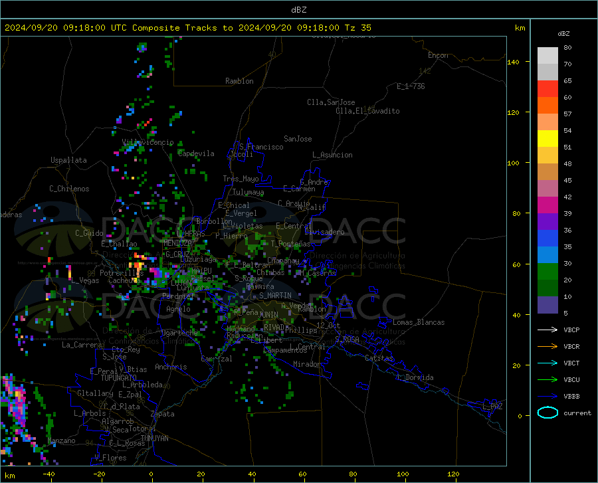Viewport: 598px width, 483px height.
Task: Click the 'Ramblon' label near map top
Action: (x=239, y=81)
